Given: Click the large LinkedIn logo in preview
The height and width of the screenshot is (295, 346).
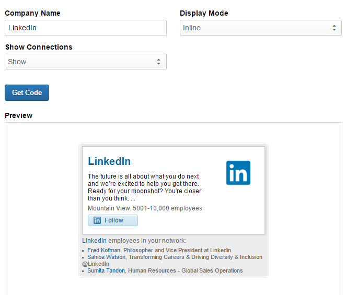Looking at the screenshot, I should click(238, 173).
